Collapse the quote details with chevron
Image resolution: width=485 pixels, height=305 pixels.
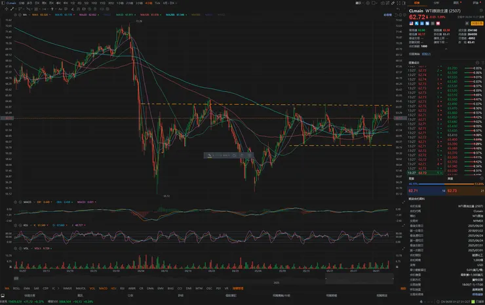point(446,49)
